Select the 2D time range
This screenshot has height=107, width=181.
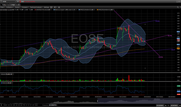[9, 105]
